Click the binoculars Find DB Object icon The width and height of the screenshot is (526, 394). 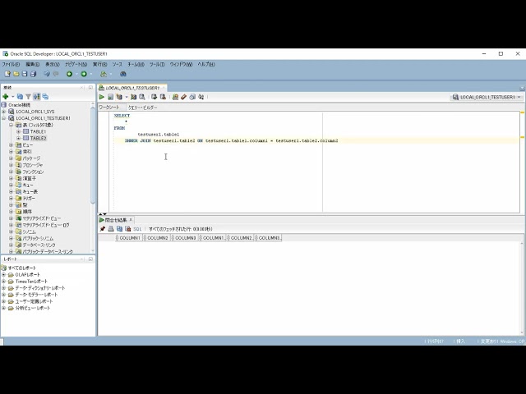(x=122, y=74)
